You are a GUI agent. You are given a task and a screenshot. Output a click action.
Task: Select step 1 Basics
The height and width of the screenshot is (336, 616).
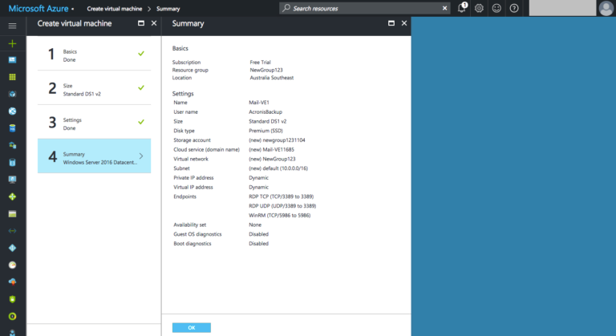tap(95, 55)
